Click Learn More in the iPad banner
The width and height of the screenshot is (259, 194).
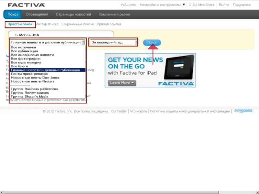pyautogui.click(x=122, y=83)
